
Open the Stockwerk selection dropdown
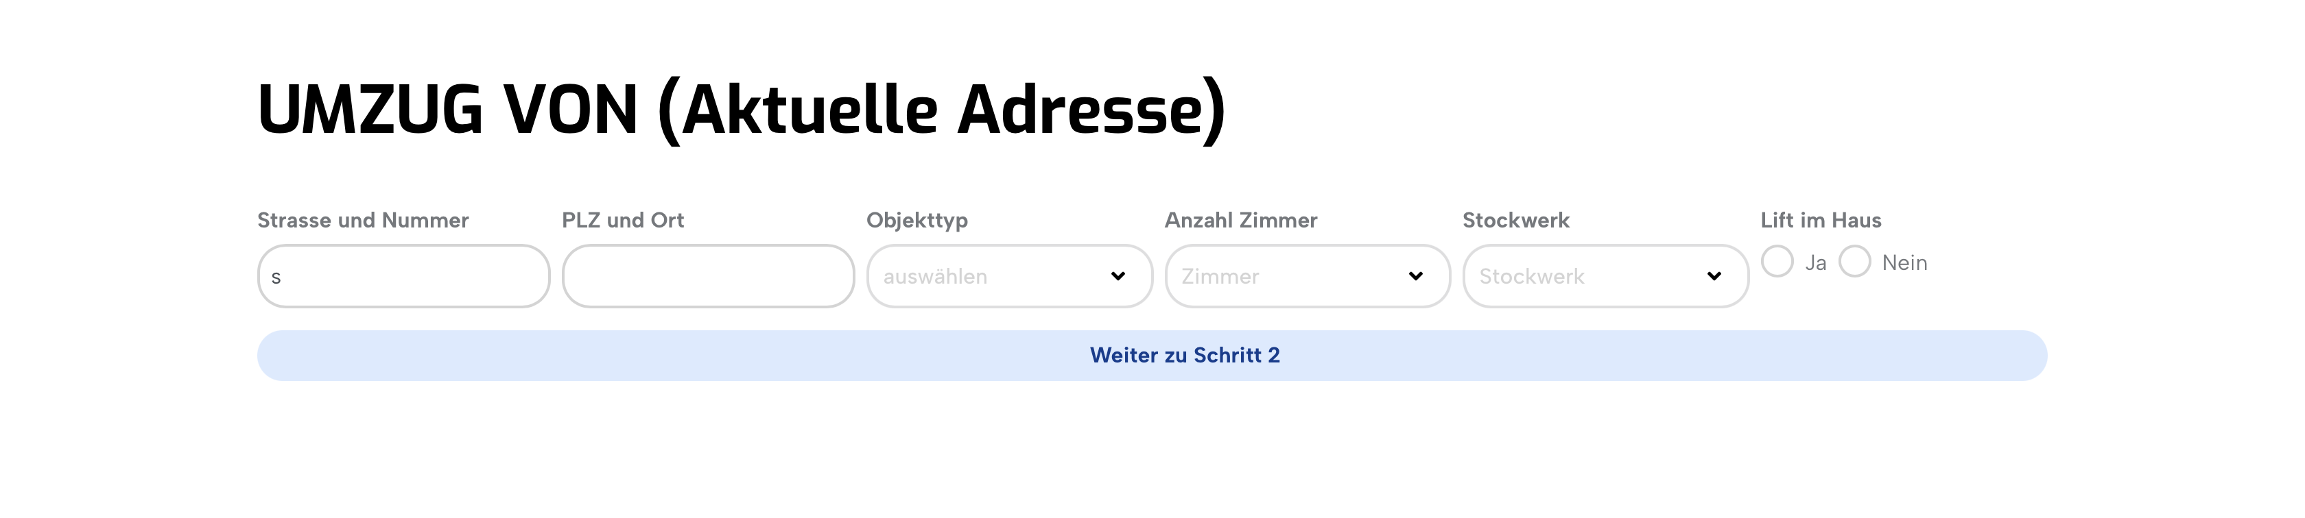[1605, 276]
